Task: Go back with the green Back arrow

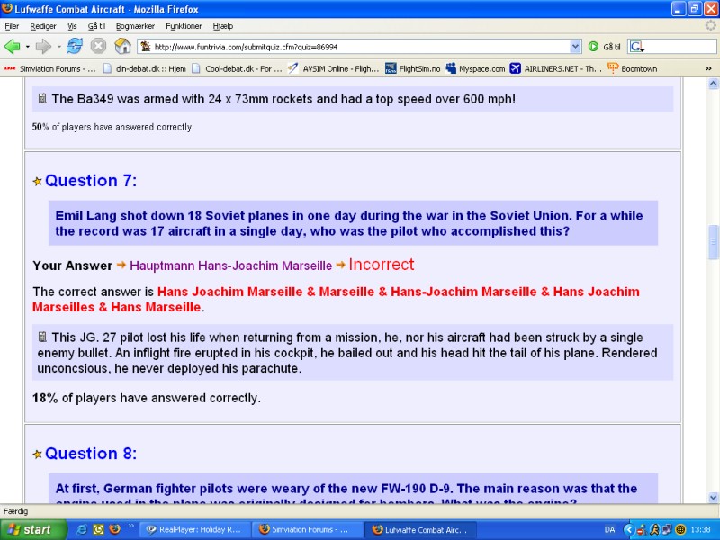Action: (x=12, y=47)
